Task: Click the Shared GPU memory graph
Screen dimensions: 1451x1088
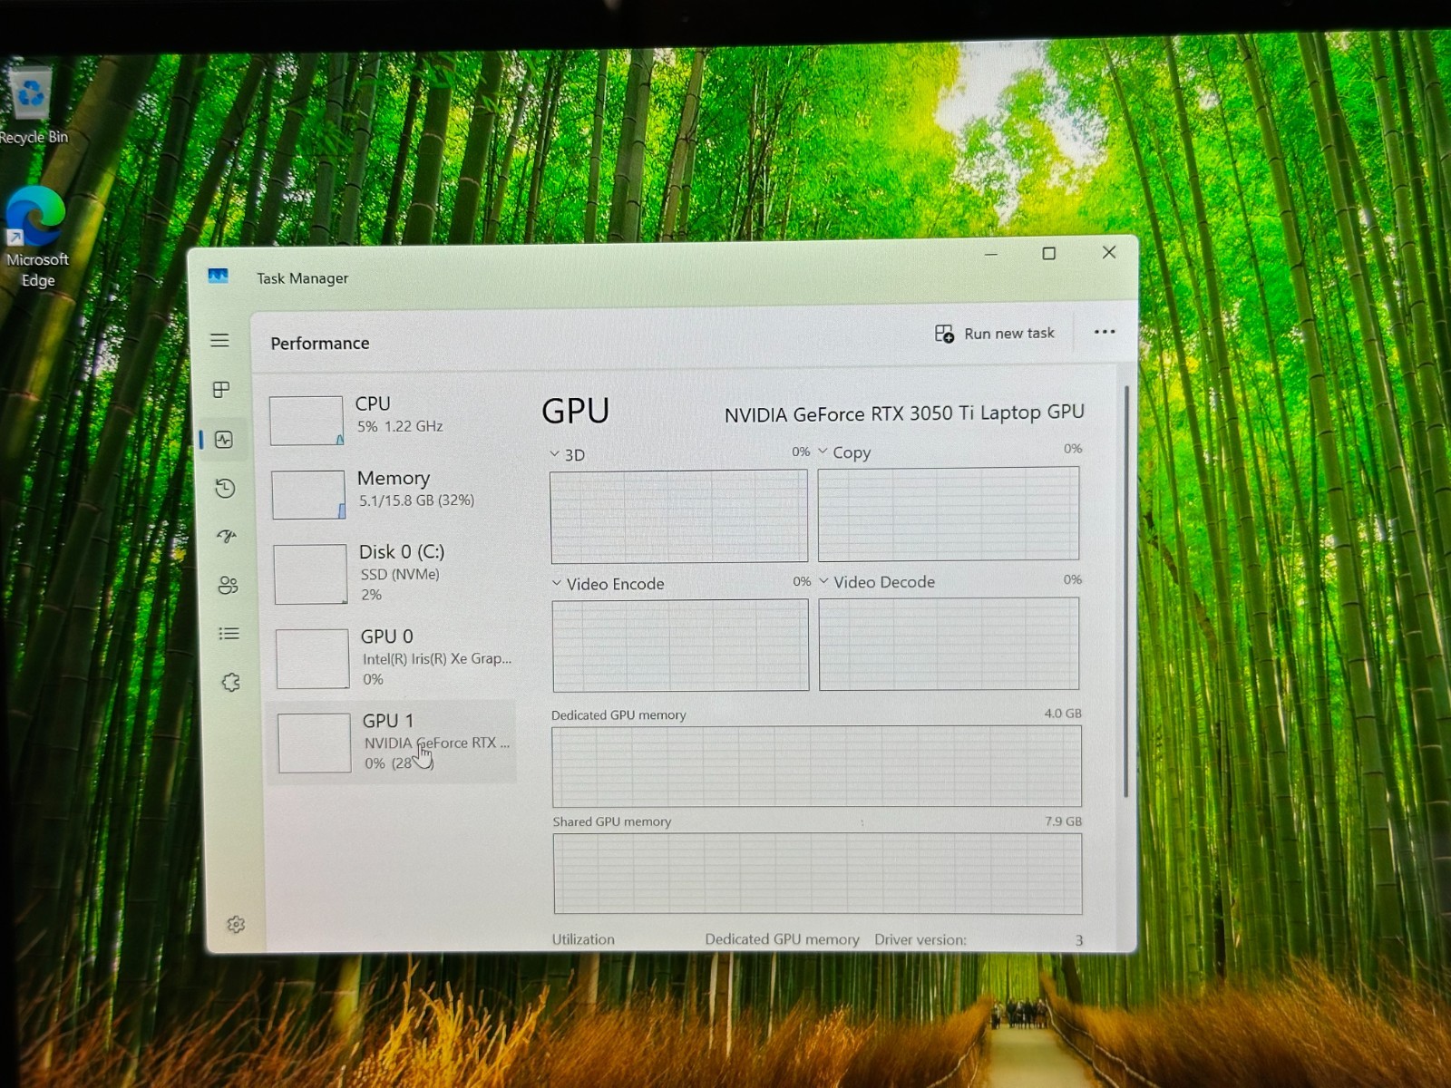Action: 817,873
